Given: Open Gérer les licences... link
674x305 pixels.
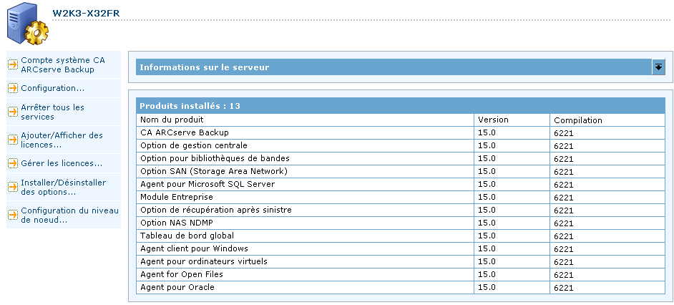Looking at the screenshot, I should click(x=62, y=163).
